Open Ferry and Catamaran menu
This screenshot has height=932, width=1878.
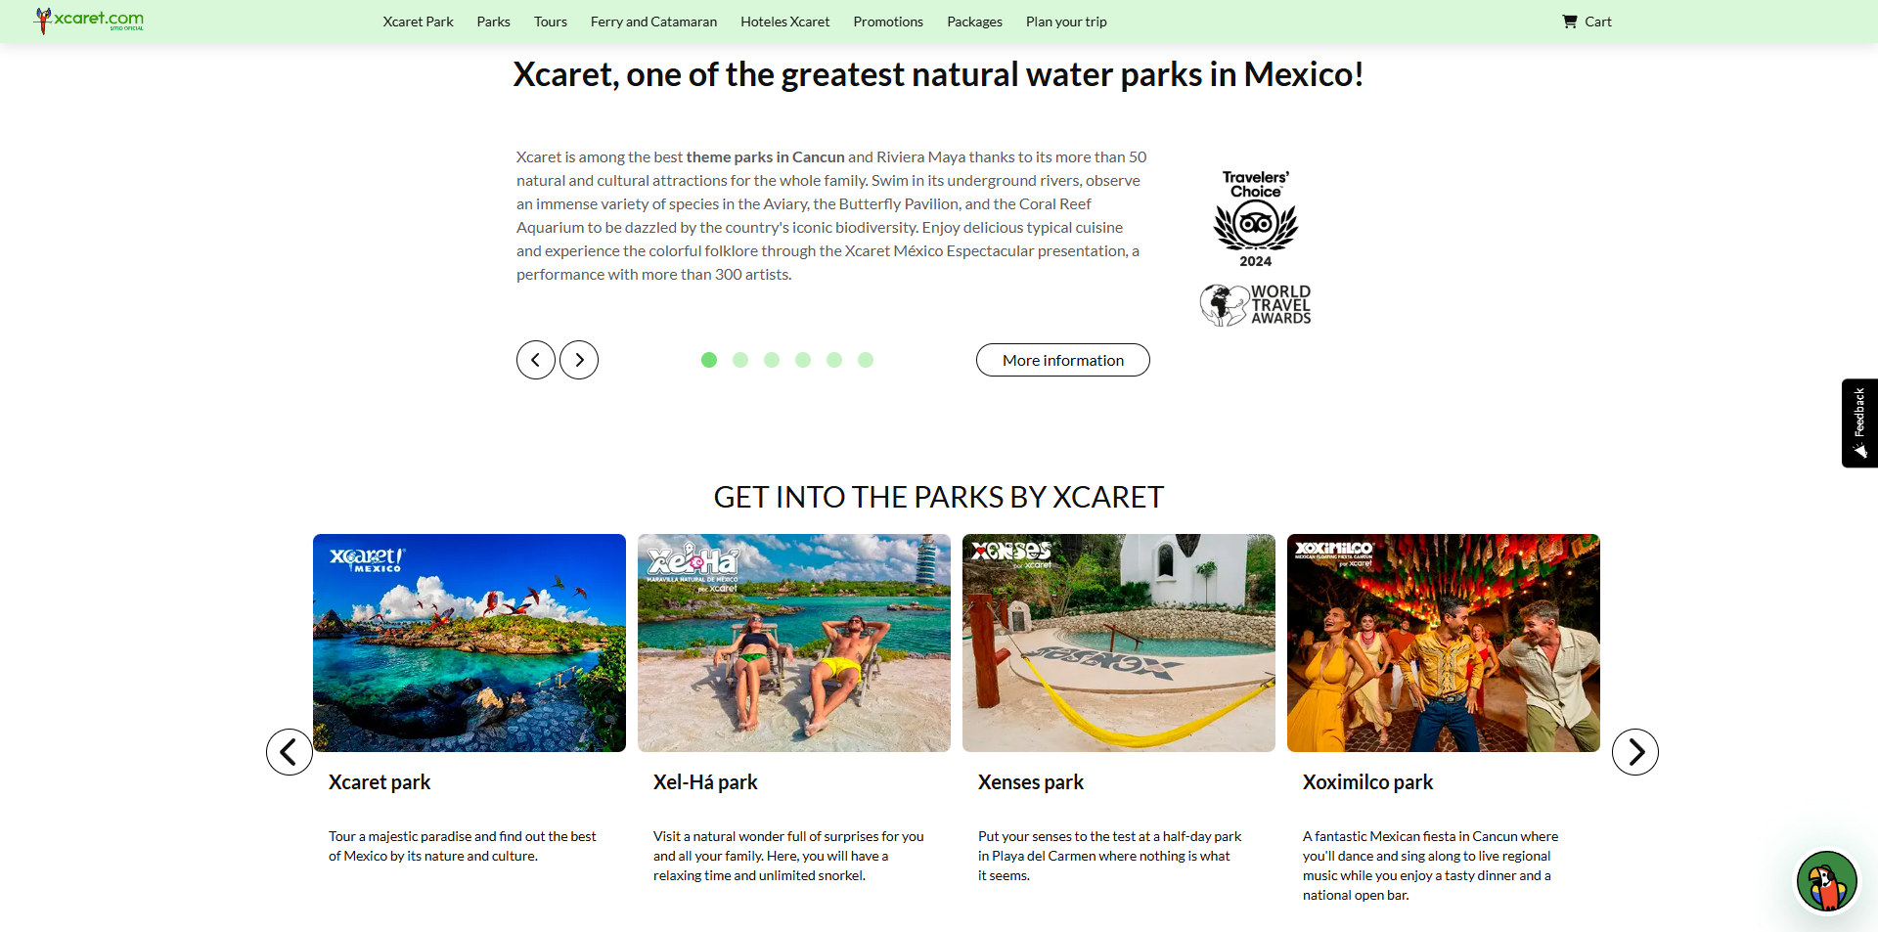coord(653,22)
